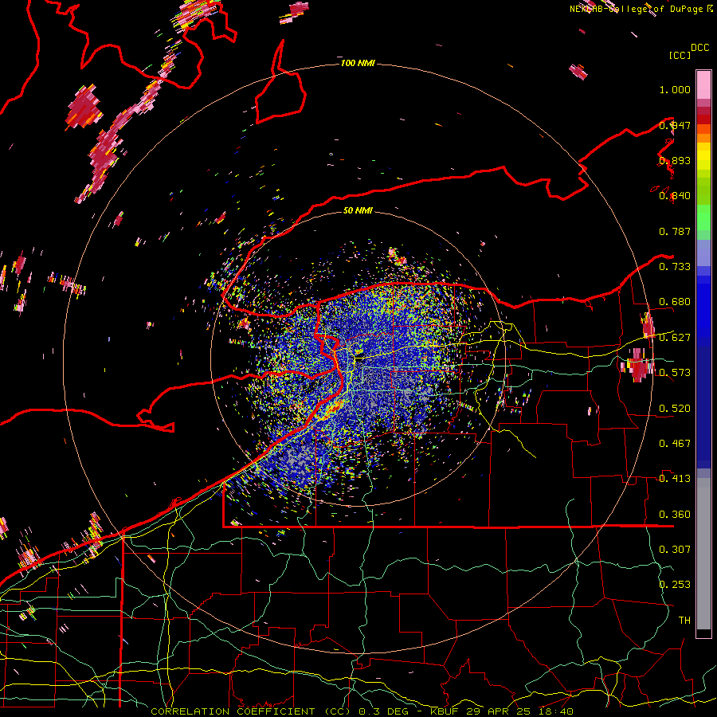Pick the light pink top segment of color bar

click(x=703, y=84)
